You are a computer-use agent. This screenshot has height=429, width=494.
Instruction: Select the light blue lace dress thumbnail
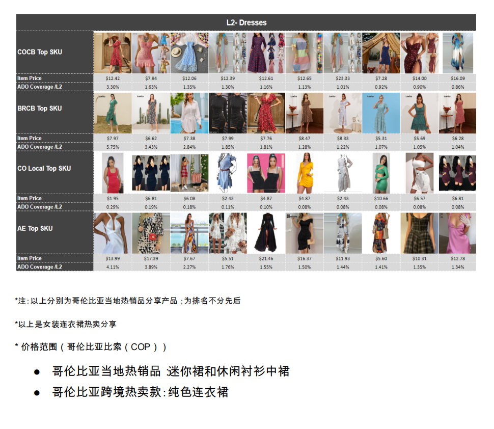(x=189, y=53)
